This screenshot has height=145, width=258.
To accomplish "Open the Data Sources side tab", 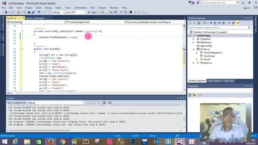I will point(3,50).
